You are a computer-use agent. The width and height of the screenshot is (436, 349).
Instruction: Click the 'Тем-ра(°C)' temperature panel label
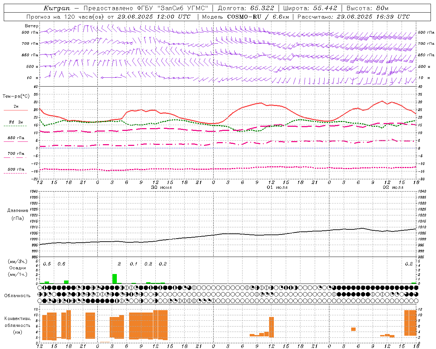16,96
